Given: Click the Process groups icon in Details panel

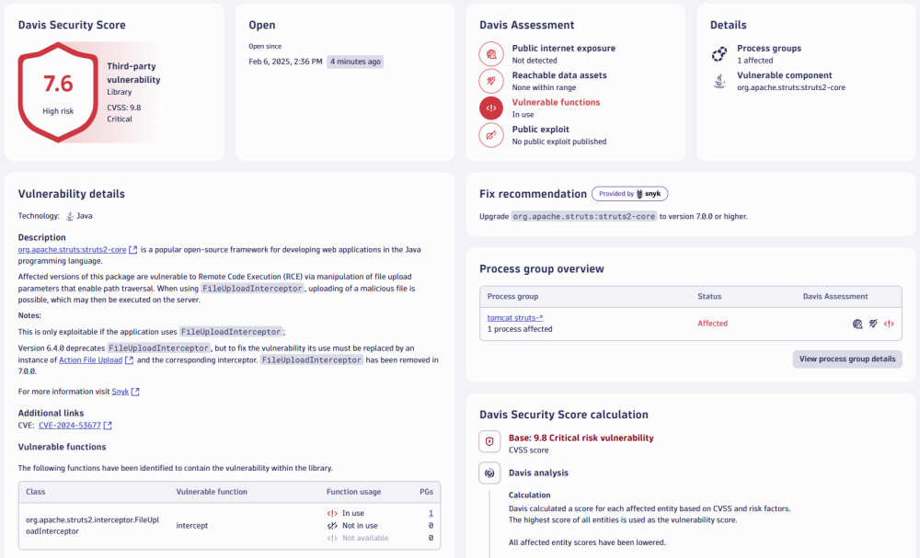Looking at the screenshot, I should (719, 53).
